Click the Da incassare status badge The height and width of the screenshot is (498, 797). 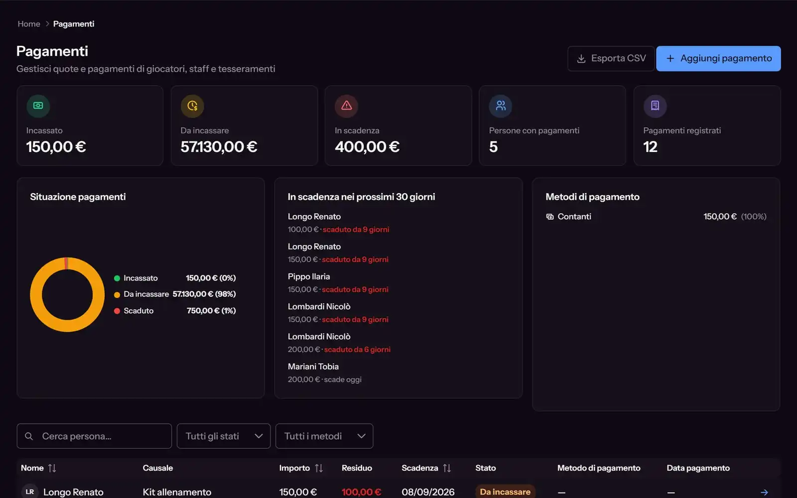coord(505,492)
